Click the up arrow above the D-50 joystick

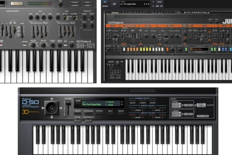52,99
